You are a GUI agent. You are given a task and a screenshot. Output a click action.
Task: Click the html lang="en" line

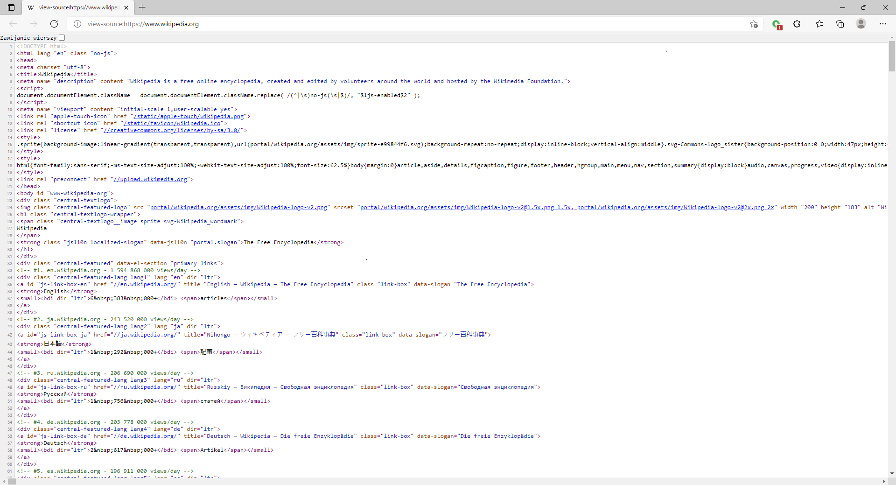67,53
